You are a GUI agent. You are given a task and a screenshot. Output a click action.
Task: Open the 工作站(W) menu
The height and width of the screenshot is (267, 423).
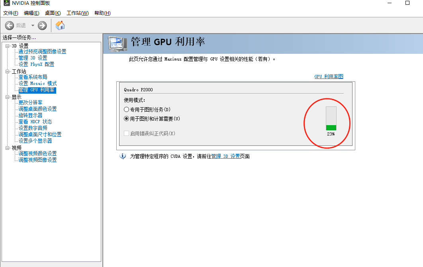[78, 13]
